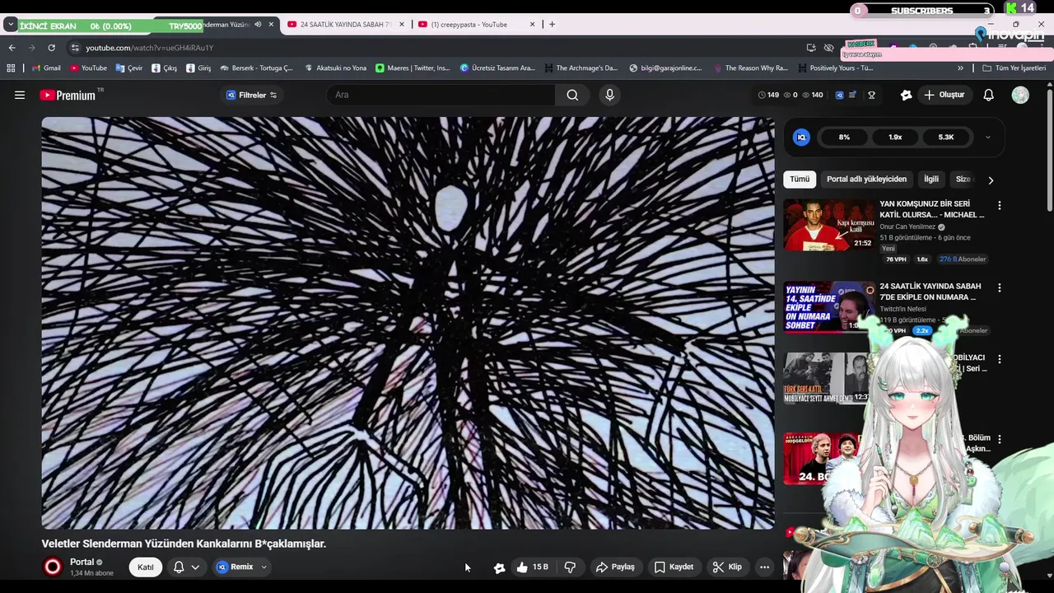
Task: Mute the playing Slenderman tab speaker
Action: [258, 24]
